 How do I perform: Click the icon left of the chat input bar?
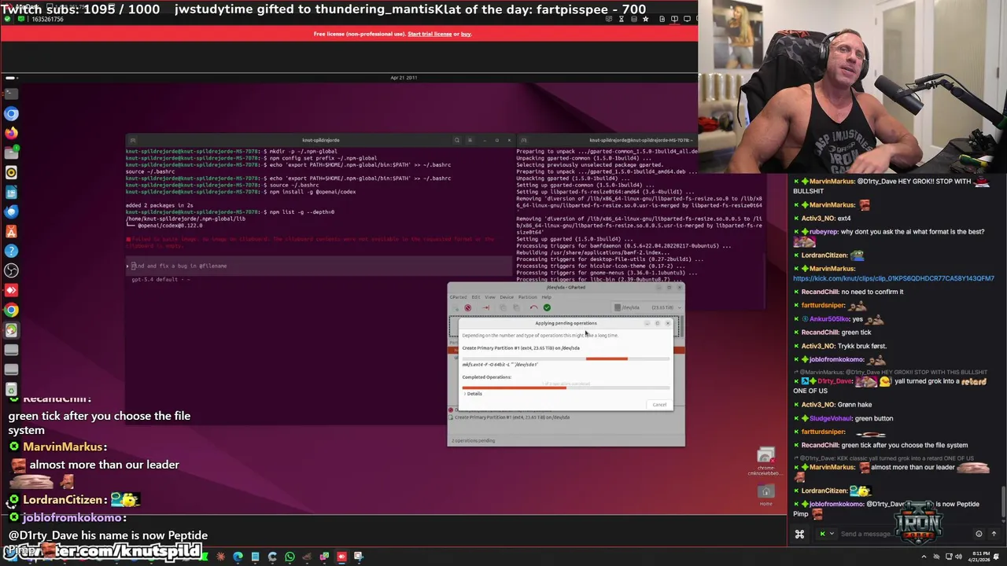coord(799,534)
